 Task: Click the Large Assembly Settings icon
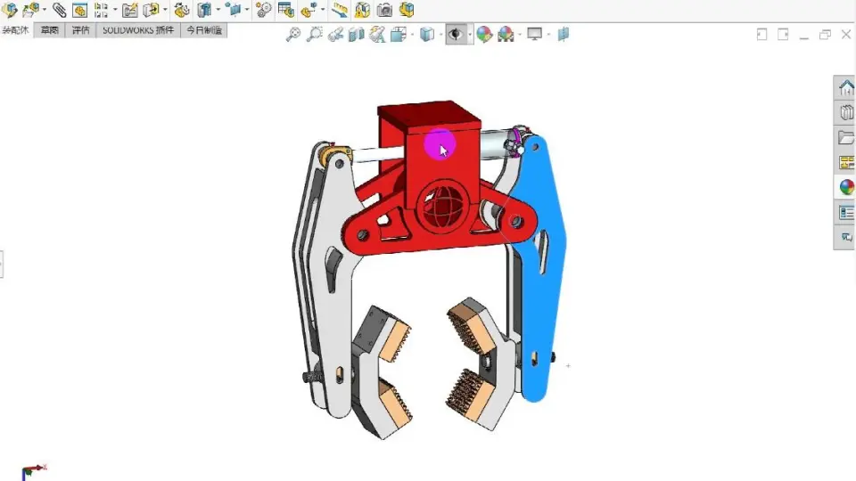coord(407,9)
